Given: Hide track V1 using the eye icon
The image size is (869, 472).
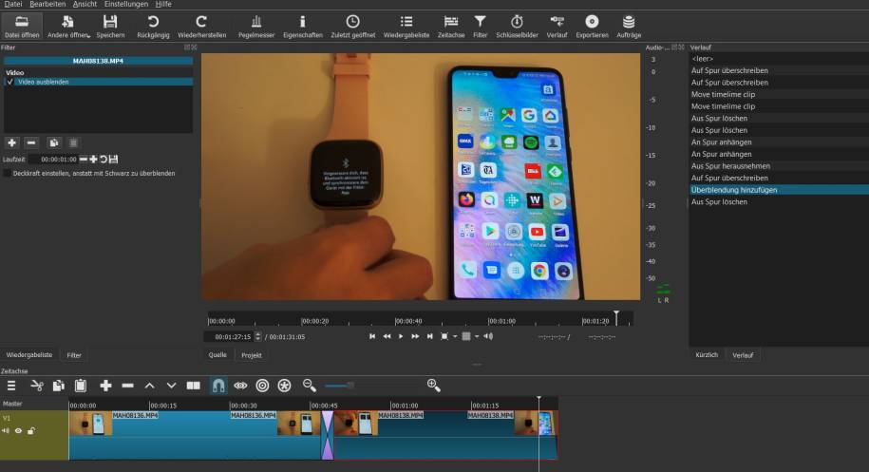Looking at the screenshot, I should pyautogui.click(x=18, y=431).
